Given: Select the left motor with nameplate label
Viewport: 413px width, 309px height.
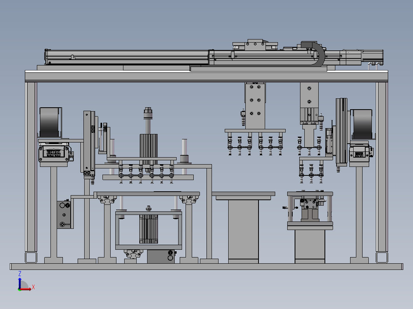Looking at the screenshot, I should (54, 153).
